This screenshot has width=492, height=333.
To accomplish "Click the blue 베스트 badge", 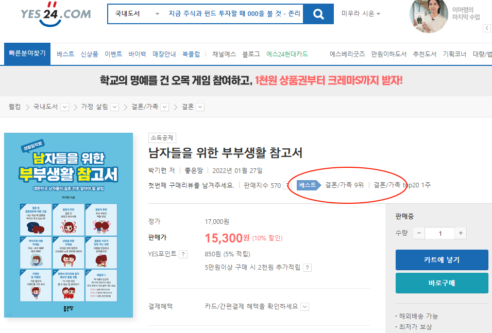I will (309, 185).
